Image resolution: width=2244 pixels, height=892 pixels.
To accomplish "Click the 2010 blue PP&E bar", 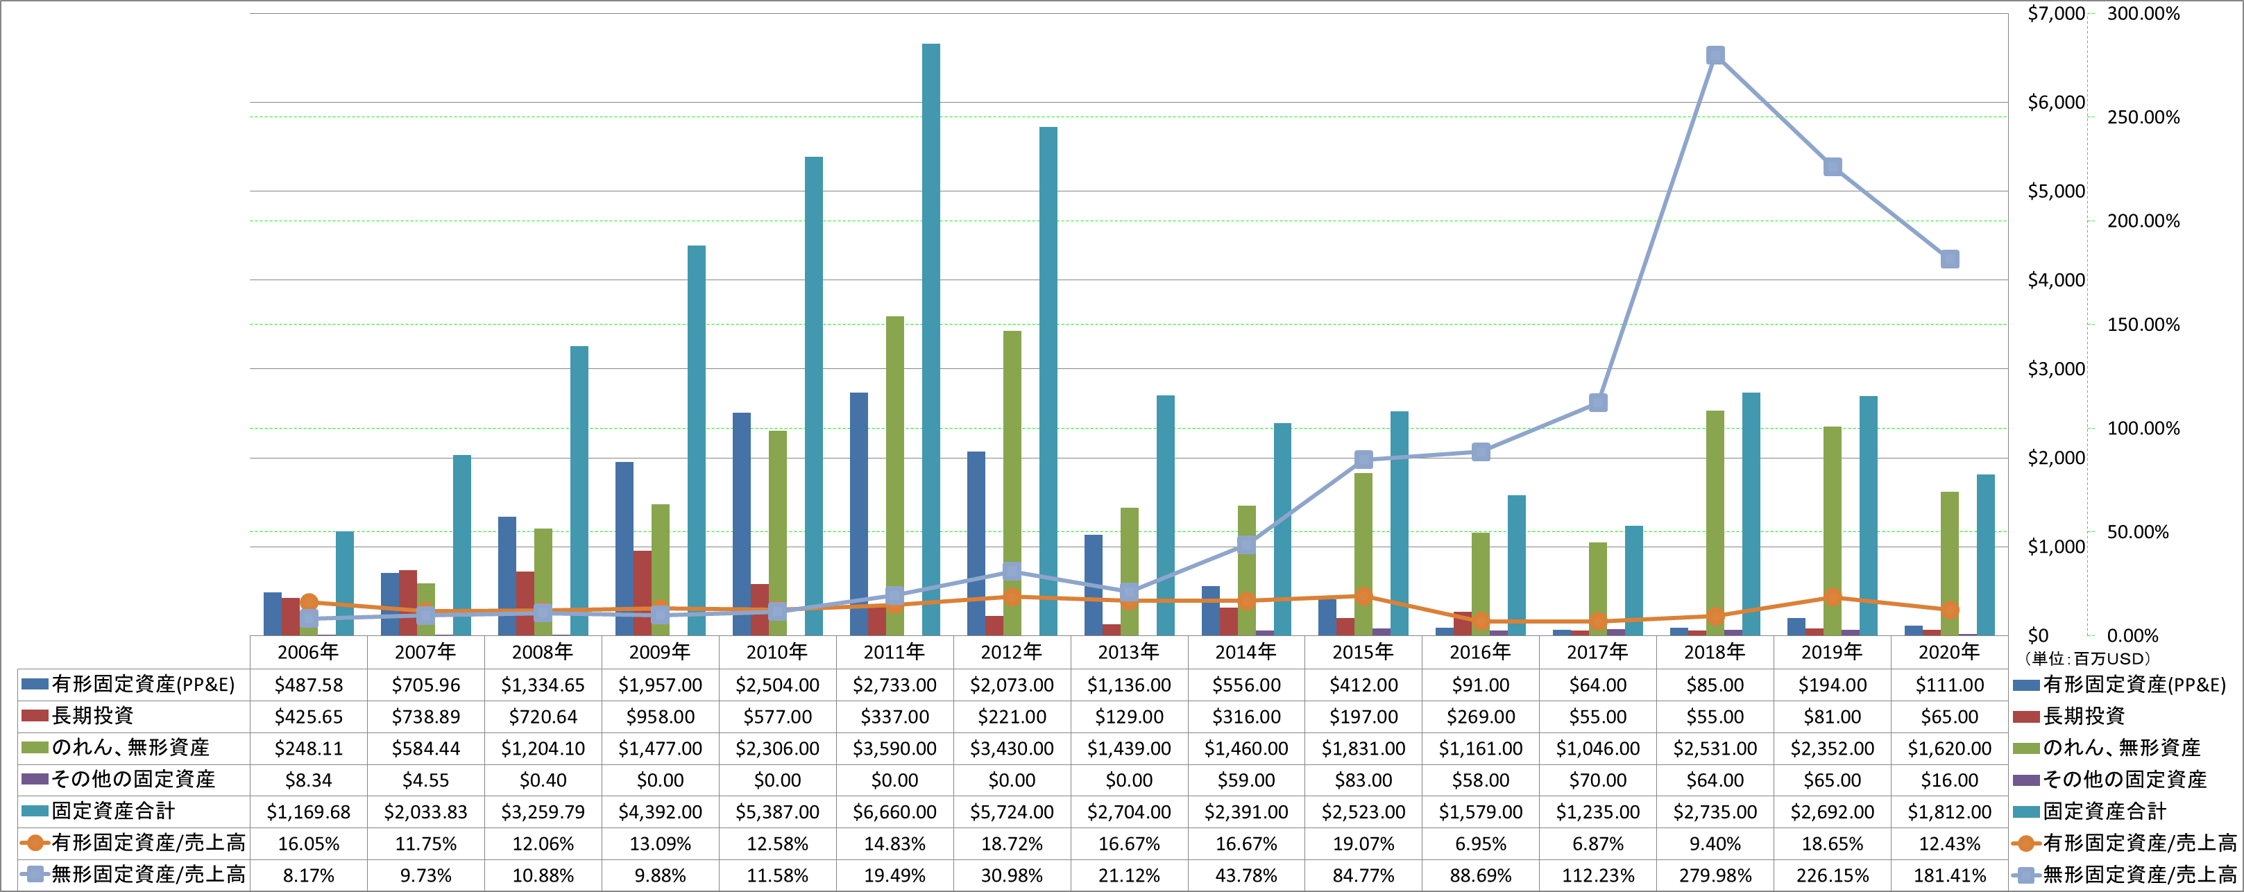I will pos(741,524).
